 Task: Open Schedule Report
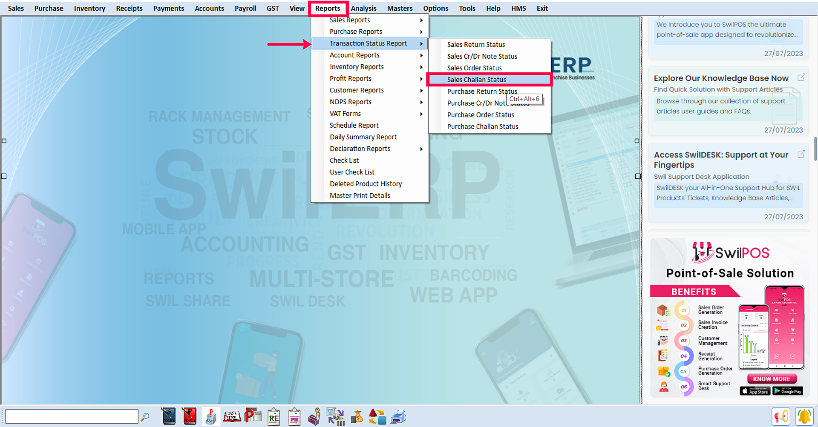(370, 125)
